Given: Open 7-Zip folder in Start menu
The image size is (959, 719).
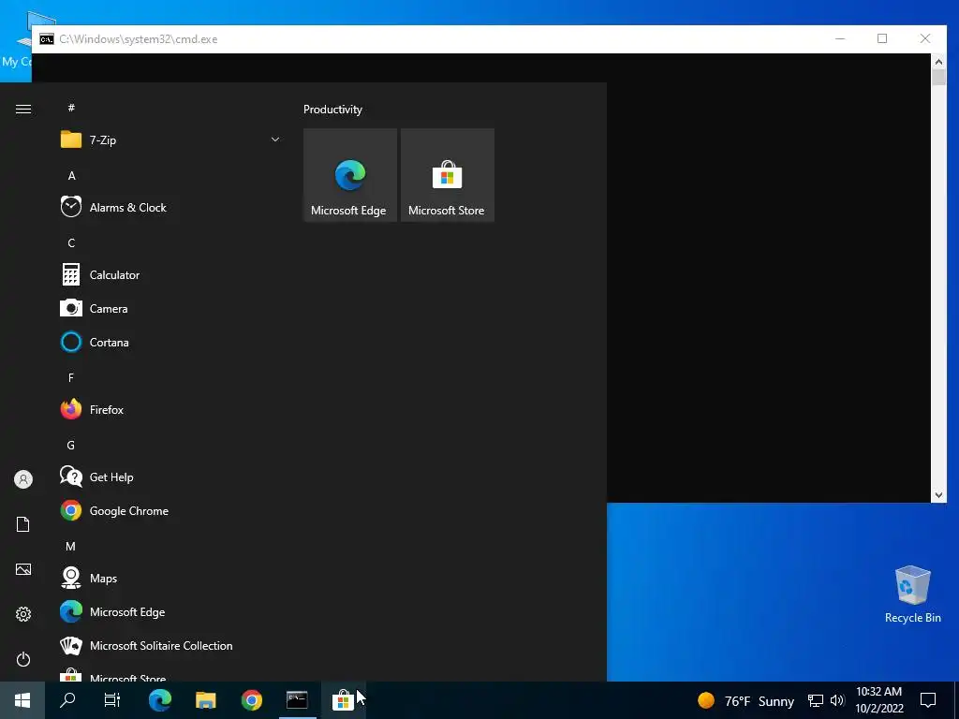Looking at the screenshot, I should 170,140.
